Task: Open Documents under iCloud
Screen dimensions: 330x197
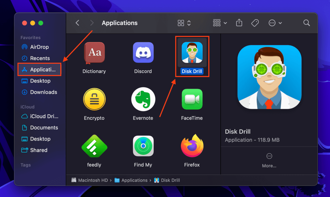Action: point(40,128)
